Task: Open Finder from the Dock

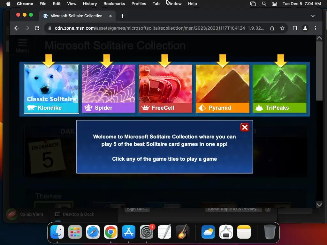Action: point(57,232)
